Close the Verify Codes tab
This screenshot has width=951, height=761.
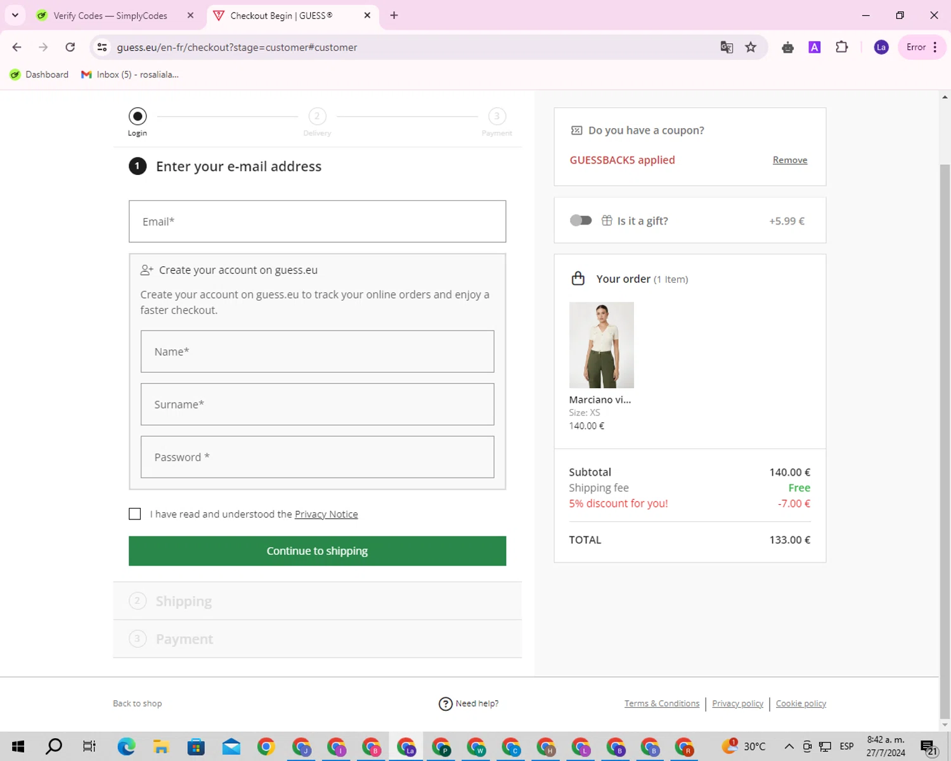190,15
